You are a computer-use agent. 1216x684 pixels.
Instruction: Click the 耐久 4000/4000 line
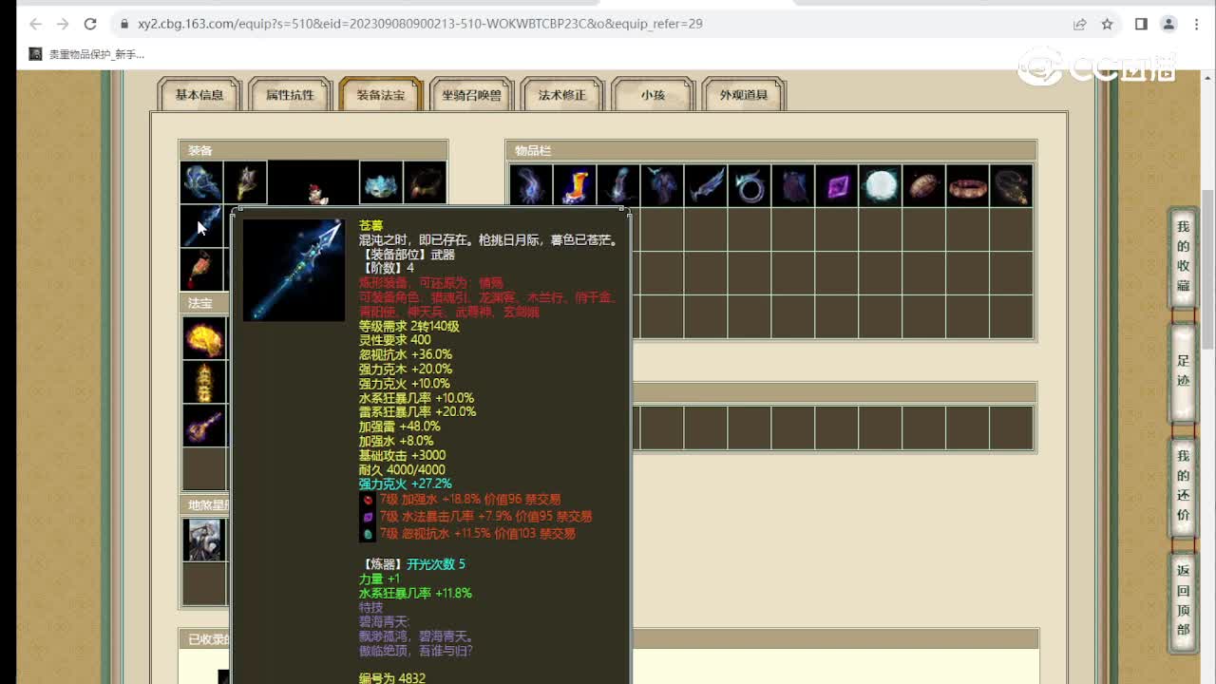(x=402, y=469)
